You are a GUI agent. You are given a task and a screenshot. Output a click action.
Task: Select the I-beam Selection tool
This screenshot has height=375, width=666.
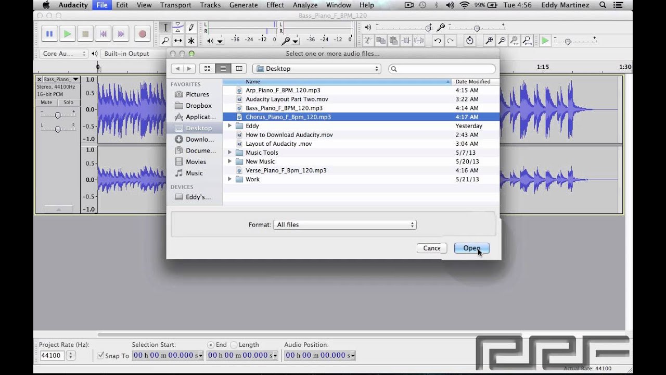pos(165,28)
